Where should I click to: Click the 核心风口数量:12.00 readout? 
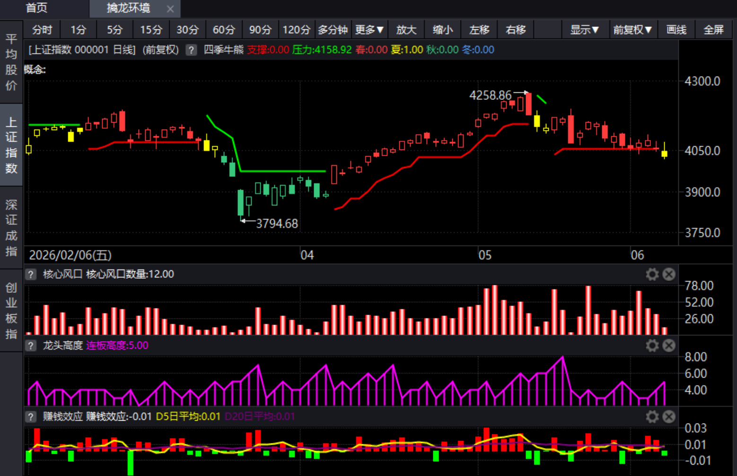click(x=130, y=274)
